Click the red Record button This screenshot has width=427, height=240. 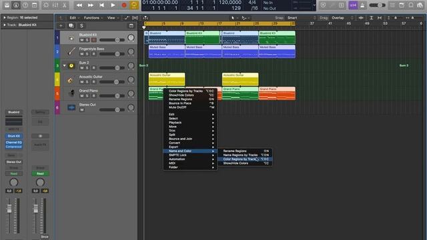pyautogui.click(x=124, y=5)
